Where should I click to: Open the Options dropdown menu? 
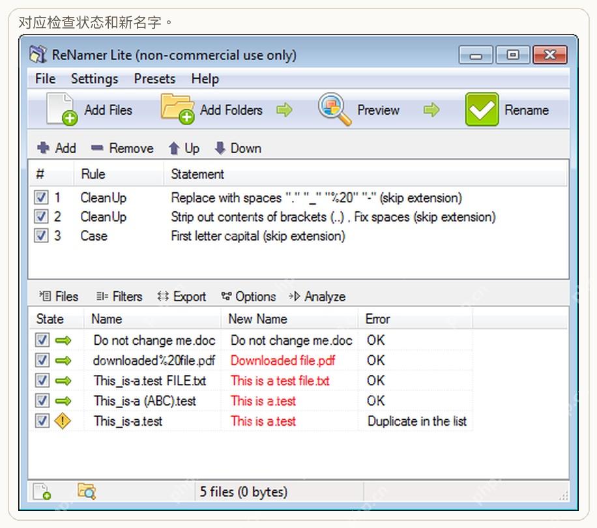(x=248, y=296)
